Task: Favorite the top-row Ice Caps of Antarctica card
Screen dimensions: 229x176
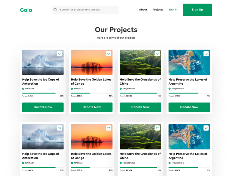Action: click(59, 54)
